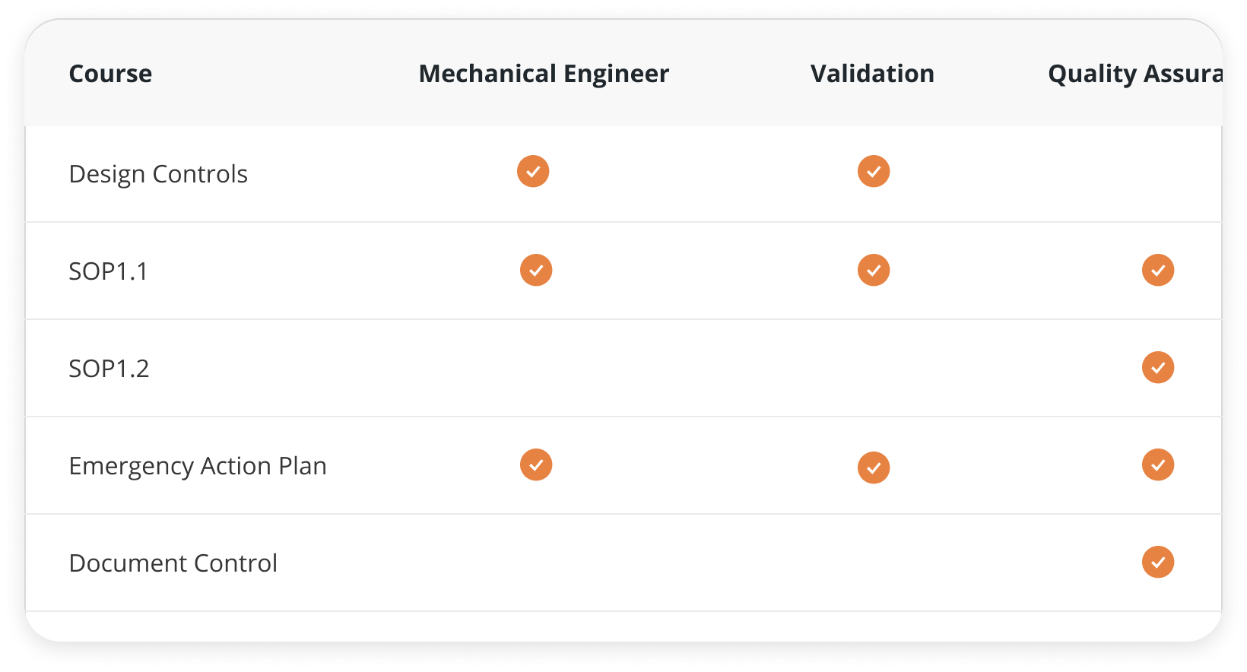Select the Course column header
Viewport: 1247px width, 672px height.
point(110,74)
